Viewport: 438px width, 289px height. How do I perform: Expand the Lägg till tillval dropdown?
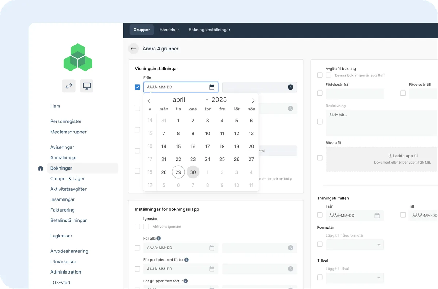pos(354,278)
